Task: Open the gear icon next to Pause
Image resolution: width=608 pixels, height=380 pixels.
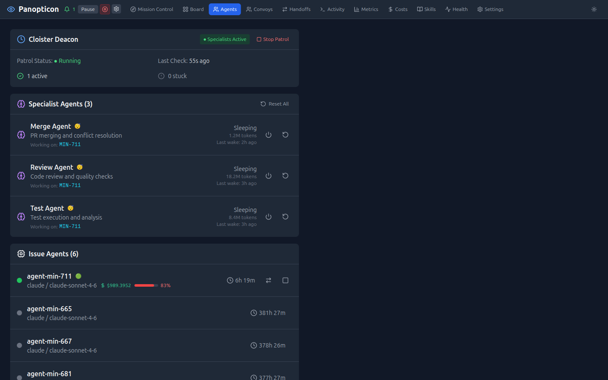Action: point(117,9)
